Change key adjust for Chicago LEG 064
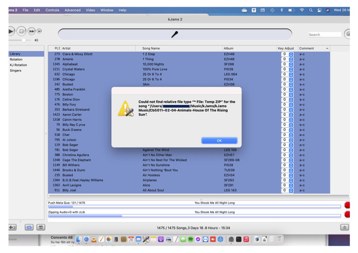Screen dimensions: 358x253 tap(291, 74)
